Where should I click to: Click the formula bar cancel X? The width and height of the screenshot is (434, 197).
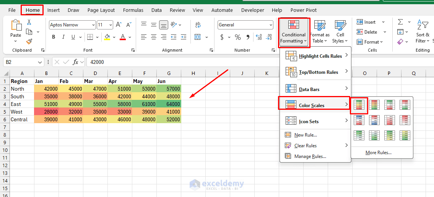click(x=57, y=62)
